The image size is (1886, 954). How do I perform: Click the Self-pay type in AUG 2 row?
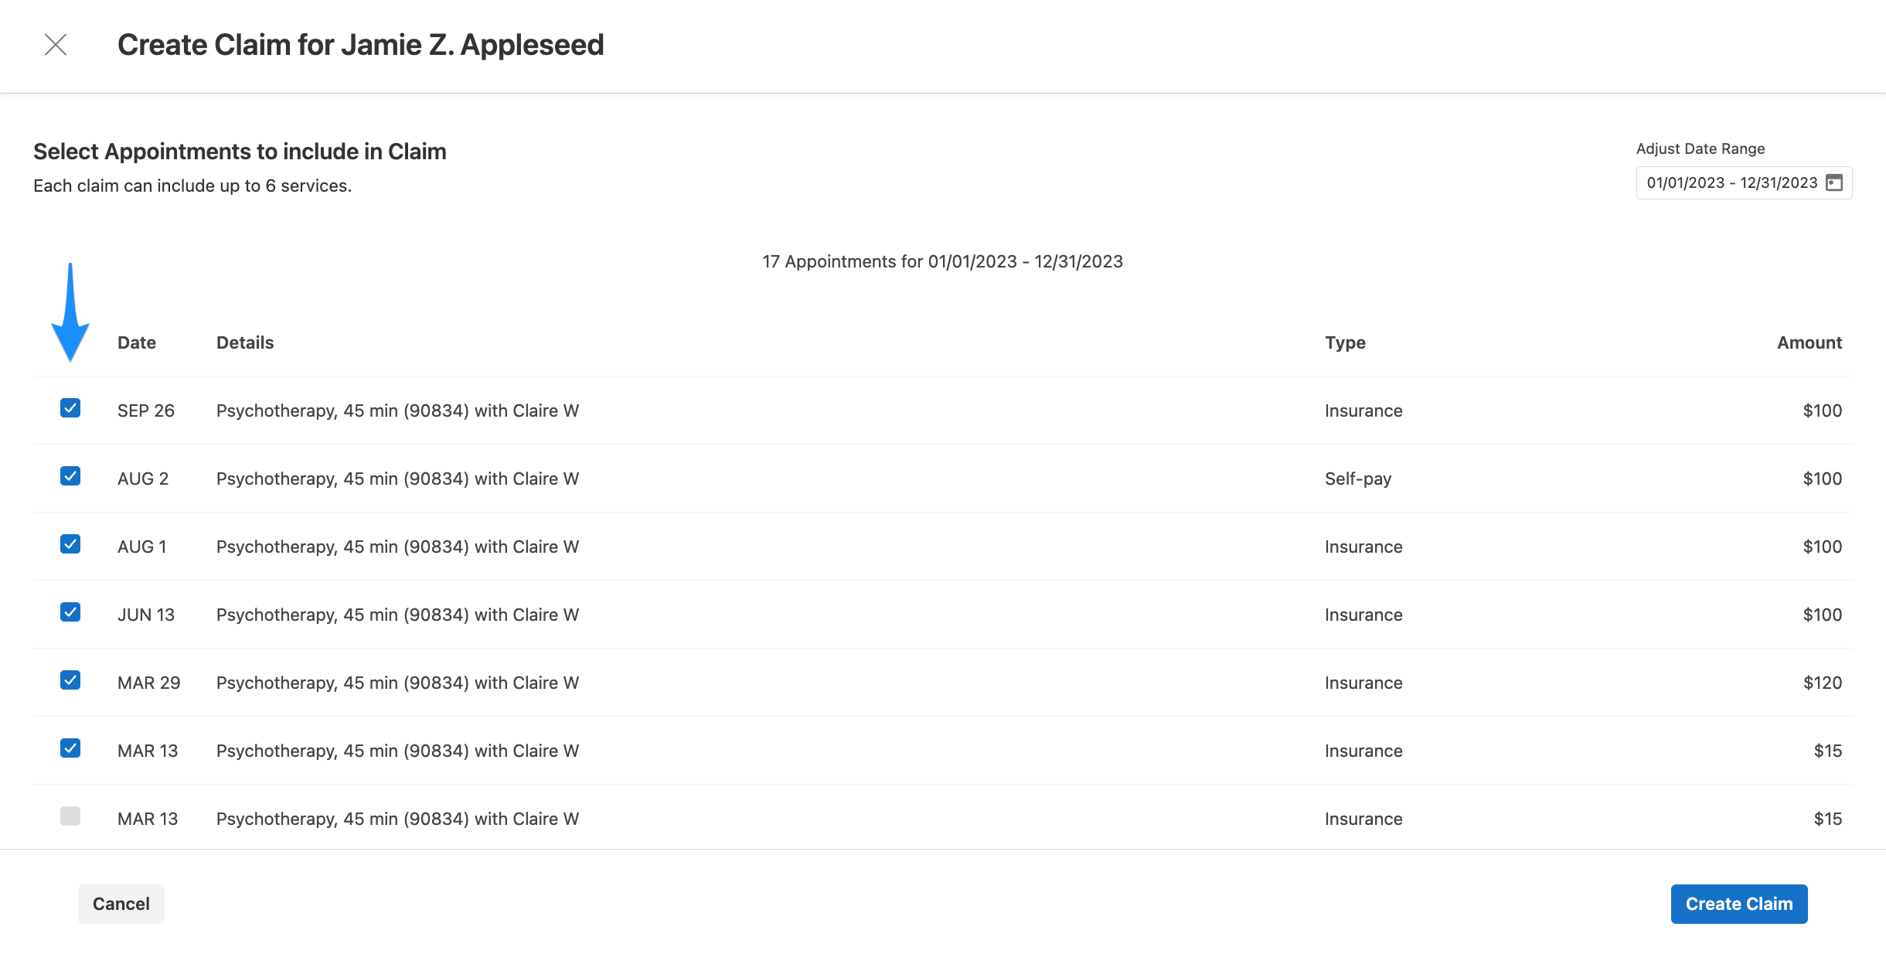pos(1358,479)
